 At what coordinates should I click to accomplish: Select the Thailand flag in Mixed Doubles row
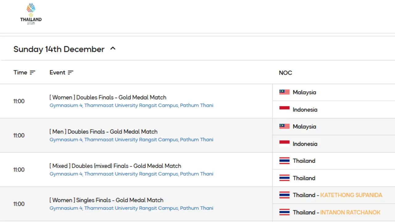(284, 160)
